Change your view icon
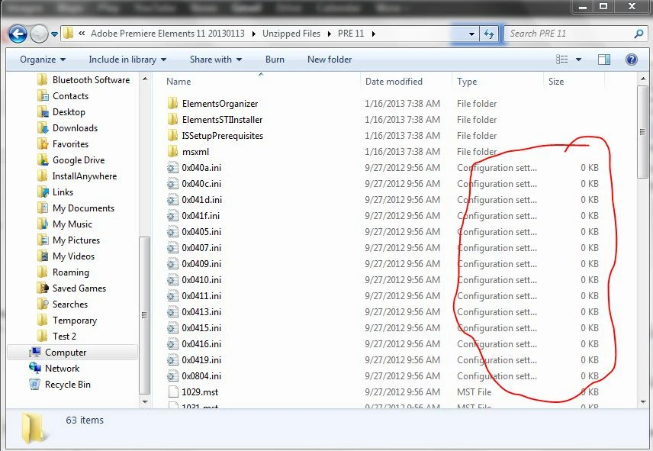The image size is (653, 451). [x=561, y=60]
